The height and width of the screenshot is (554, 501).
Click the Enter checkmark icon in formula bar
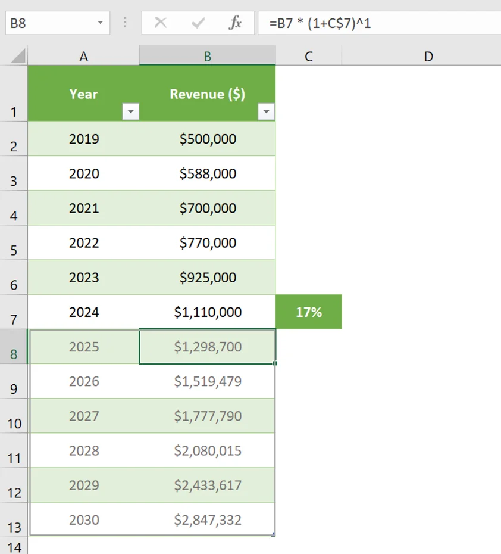click(x=198, y=23)
